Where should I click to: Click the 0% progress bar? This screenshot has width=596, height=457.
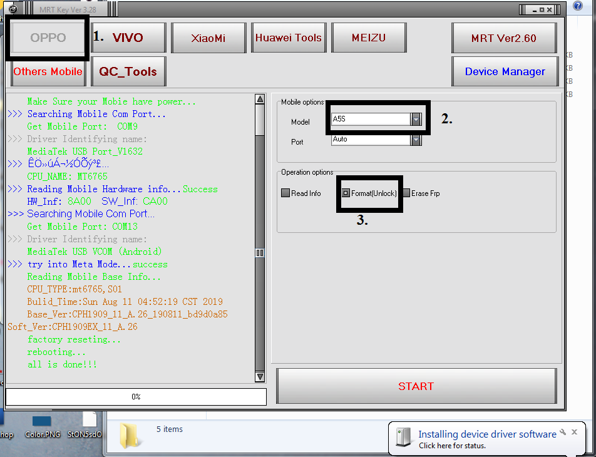pyautogui.click(x=136, y=397)
